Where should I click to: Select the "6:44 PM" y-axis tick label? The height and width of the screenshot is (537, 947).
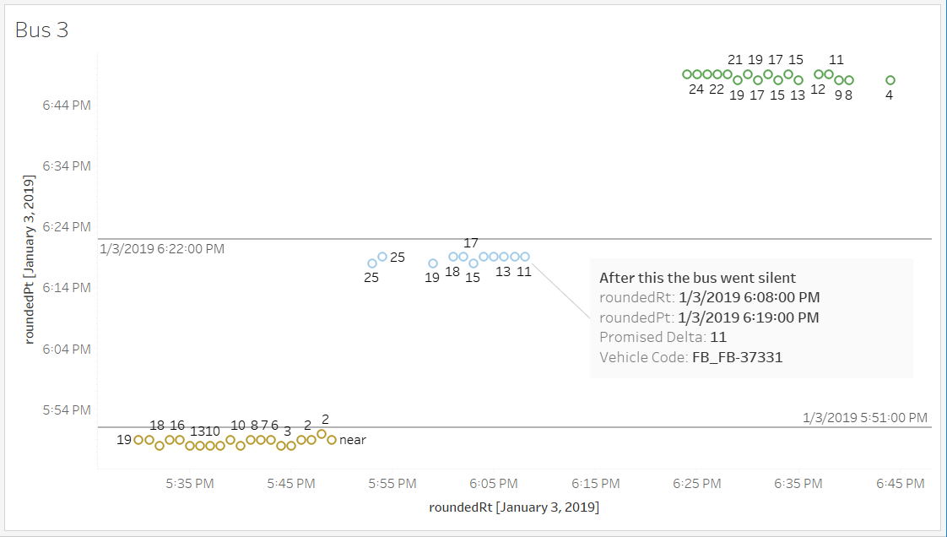tap(67, 105)
